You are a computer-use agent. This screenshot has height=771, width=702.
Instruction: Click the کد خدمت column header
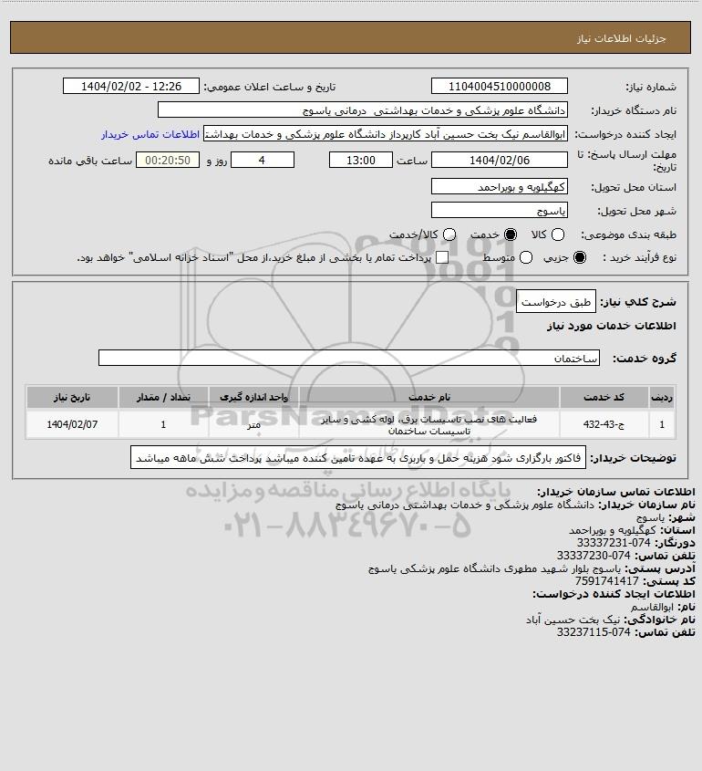coord(604,397)
